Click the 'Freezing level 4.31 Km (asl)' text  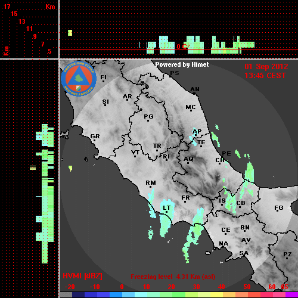click(173, 277)
